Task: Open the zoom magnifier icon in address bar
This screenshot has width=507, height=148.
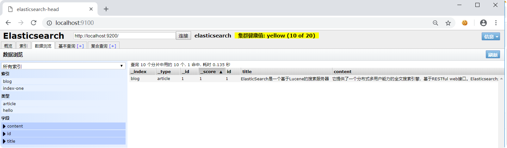Action: pyautogui.click(x=436, y=23)
